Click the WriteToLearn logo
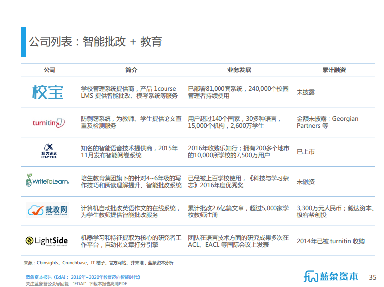The width and height of the screenshot is (384, 287). [48, 180]
